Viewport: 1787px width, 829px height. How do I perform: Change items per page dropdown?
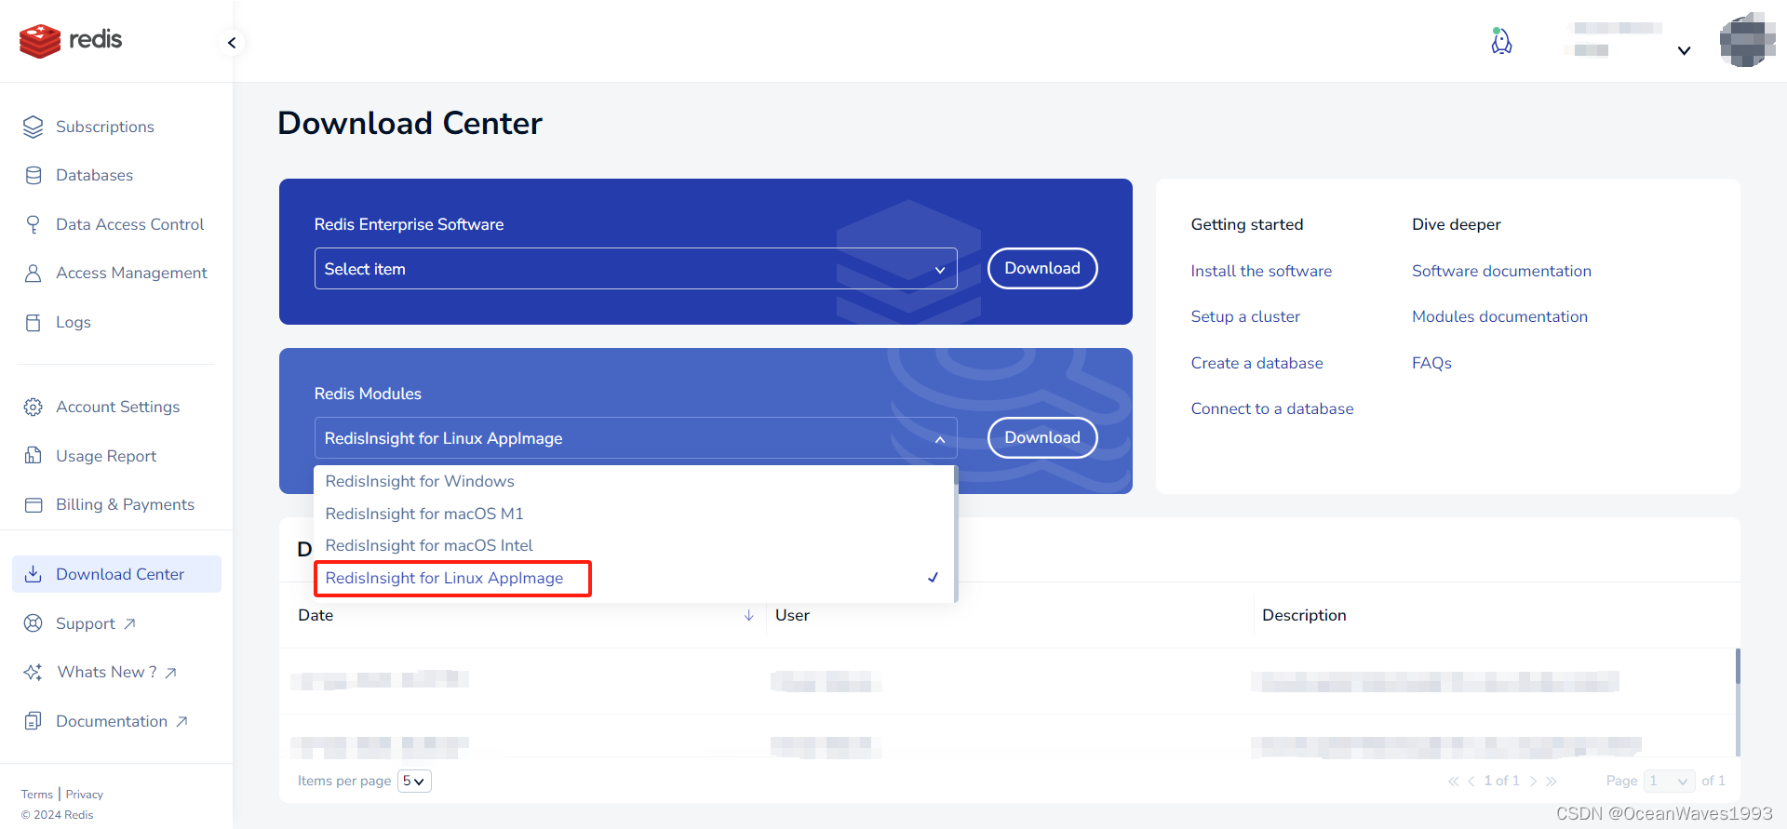click(x=414, y=781)
